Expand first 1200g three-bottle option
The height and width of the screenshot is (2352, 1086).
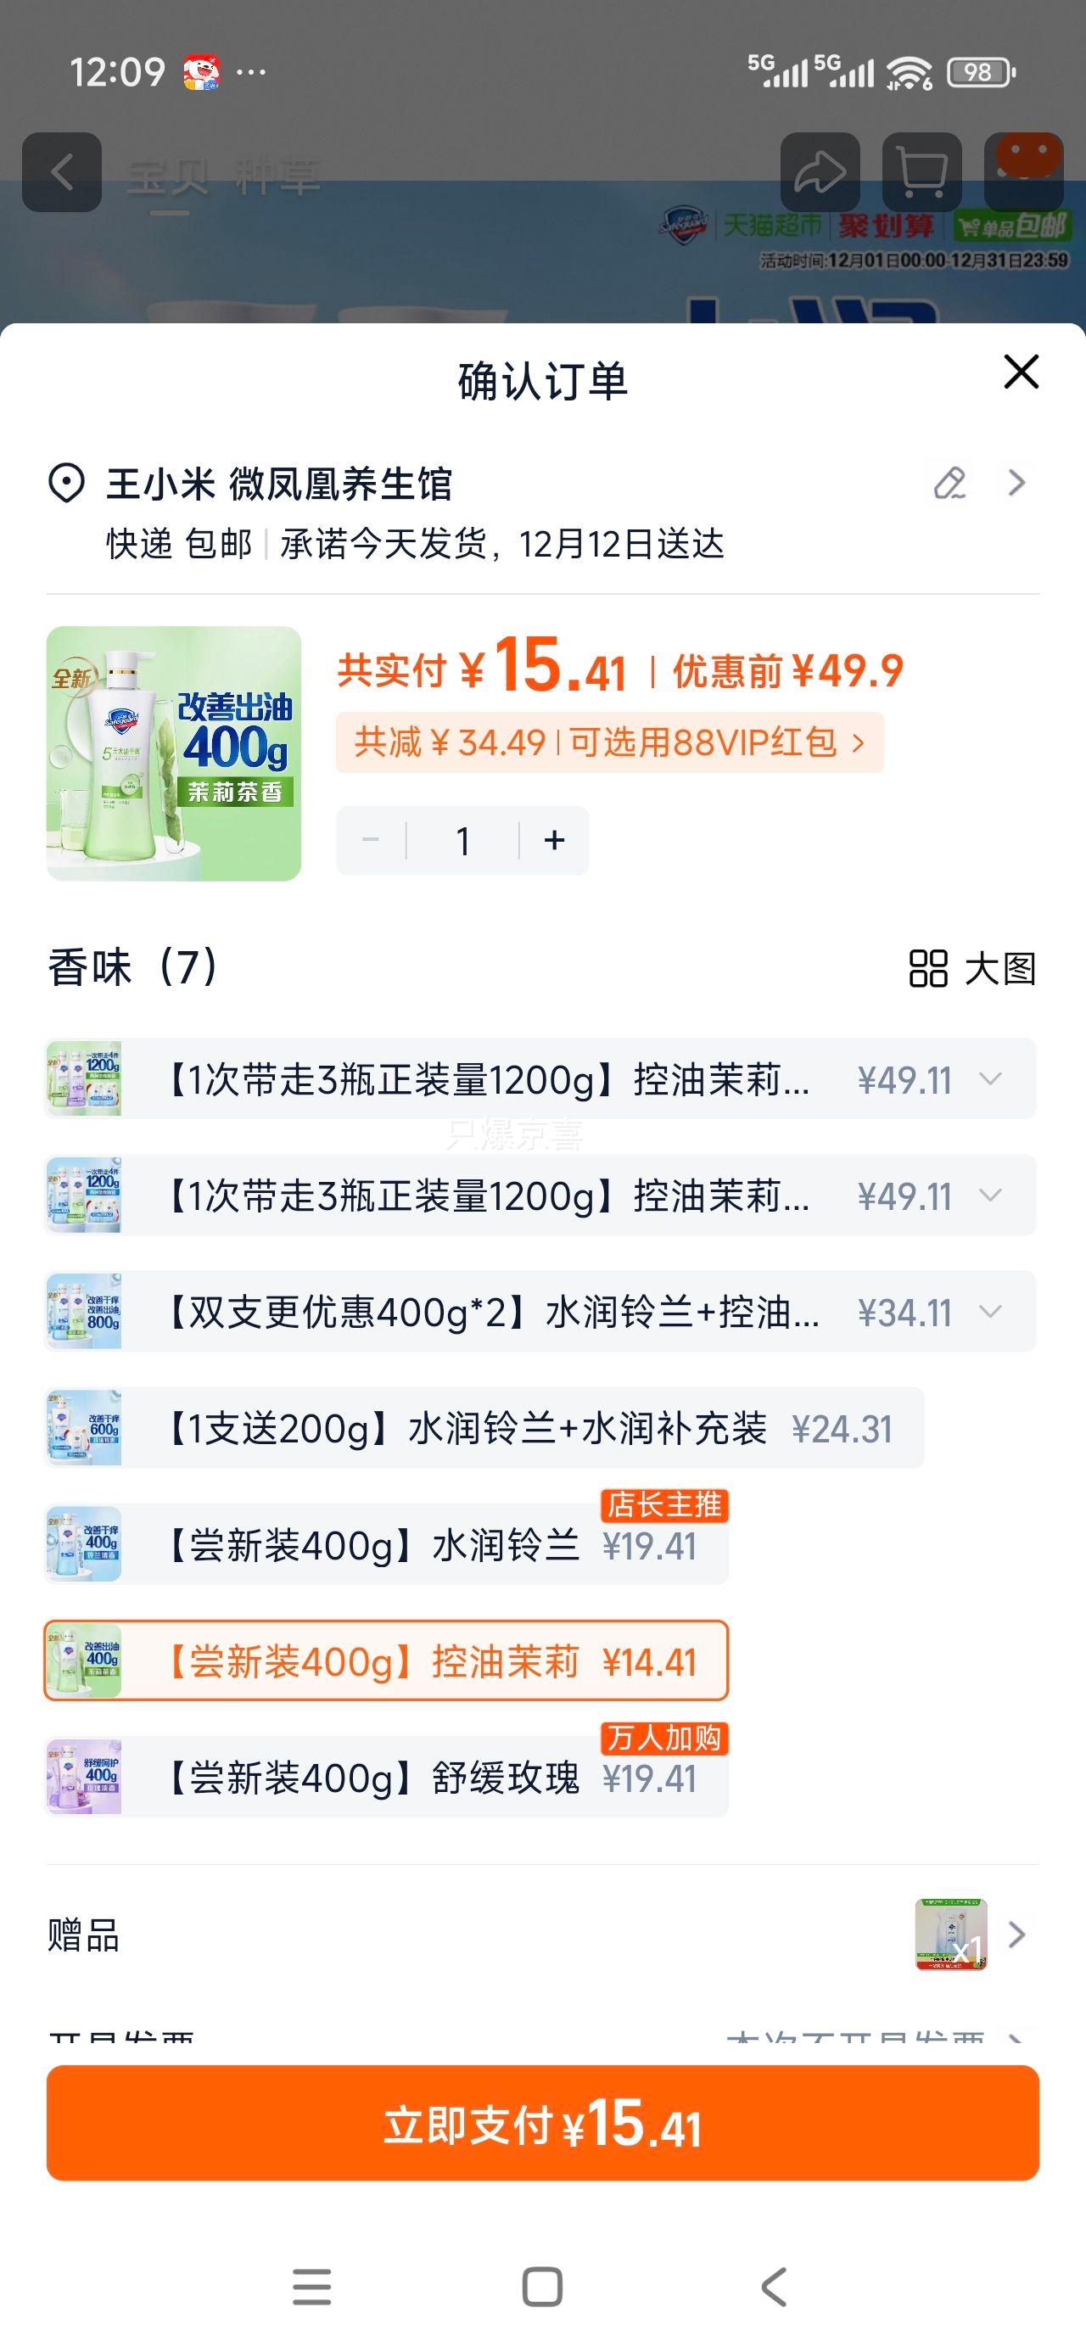(x=990, y=1079)
